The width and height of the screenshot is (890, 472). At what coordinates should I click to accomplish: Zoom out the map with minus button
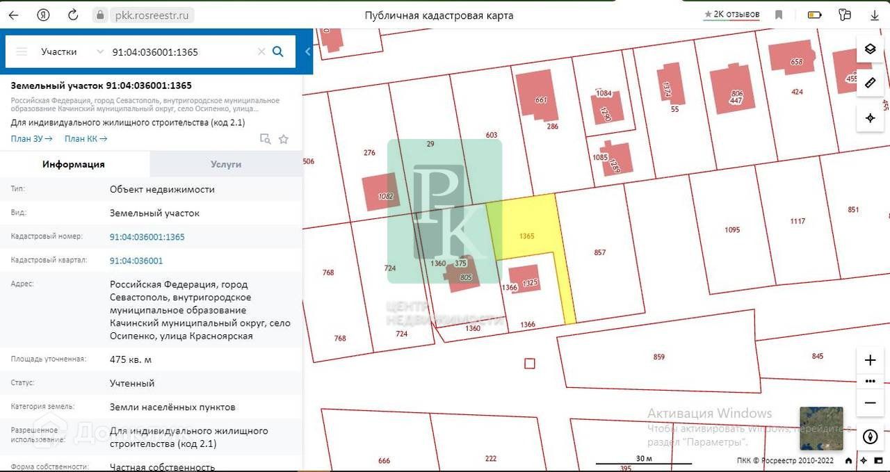[869, 402]
